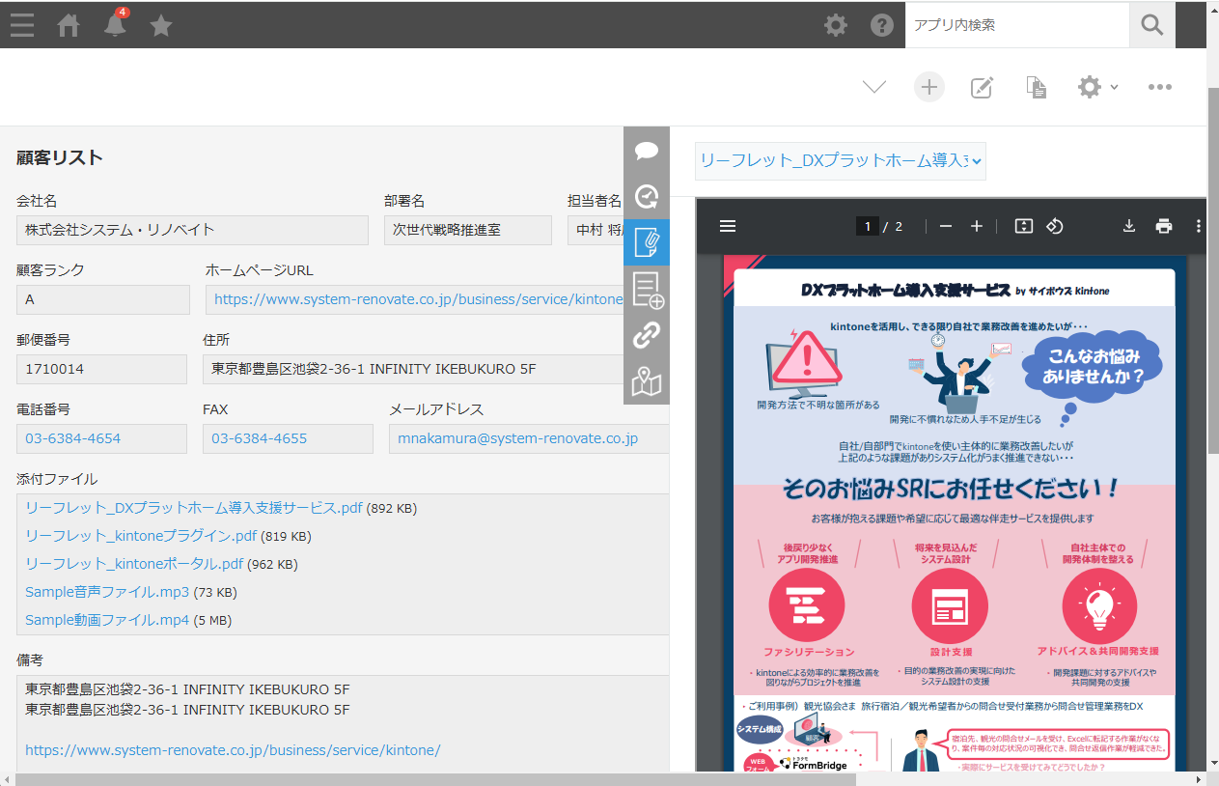Open Sample動画ファイル.mp4 attachment
This screenshot has width=1219, height=786.
coord(107,620)
